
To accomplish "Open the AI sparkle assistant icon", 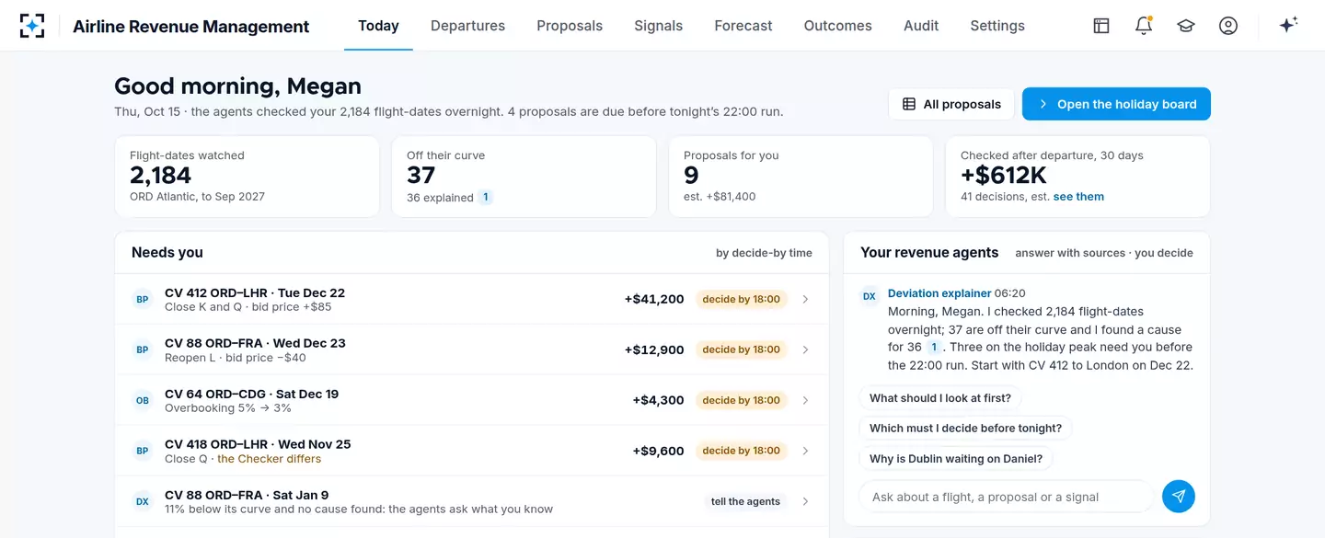I will tap(1288, 26).
